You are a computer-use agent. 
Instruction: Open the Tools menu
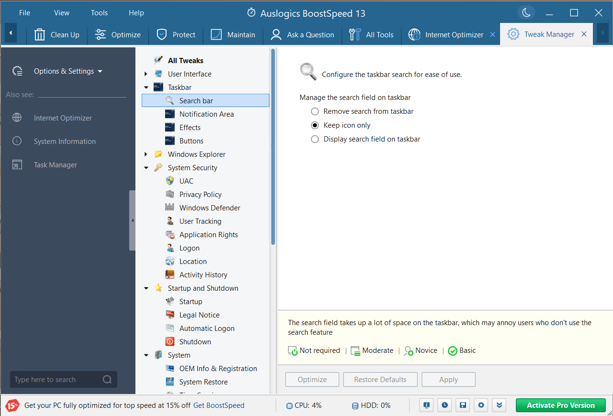99,12
